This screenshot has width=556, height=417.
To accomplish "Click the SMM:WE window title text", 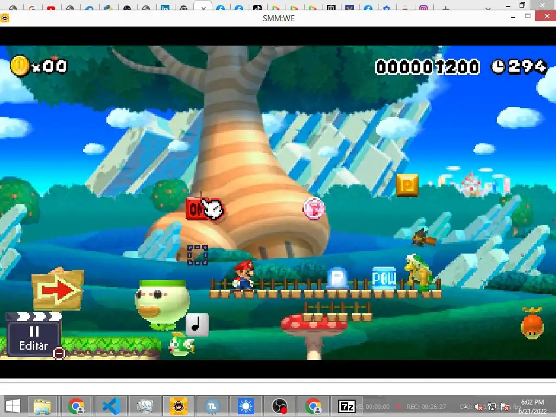I will point(279,18).
